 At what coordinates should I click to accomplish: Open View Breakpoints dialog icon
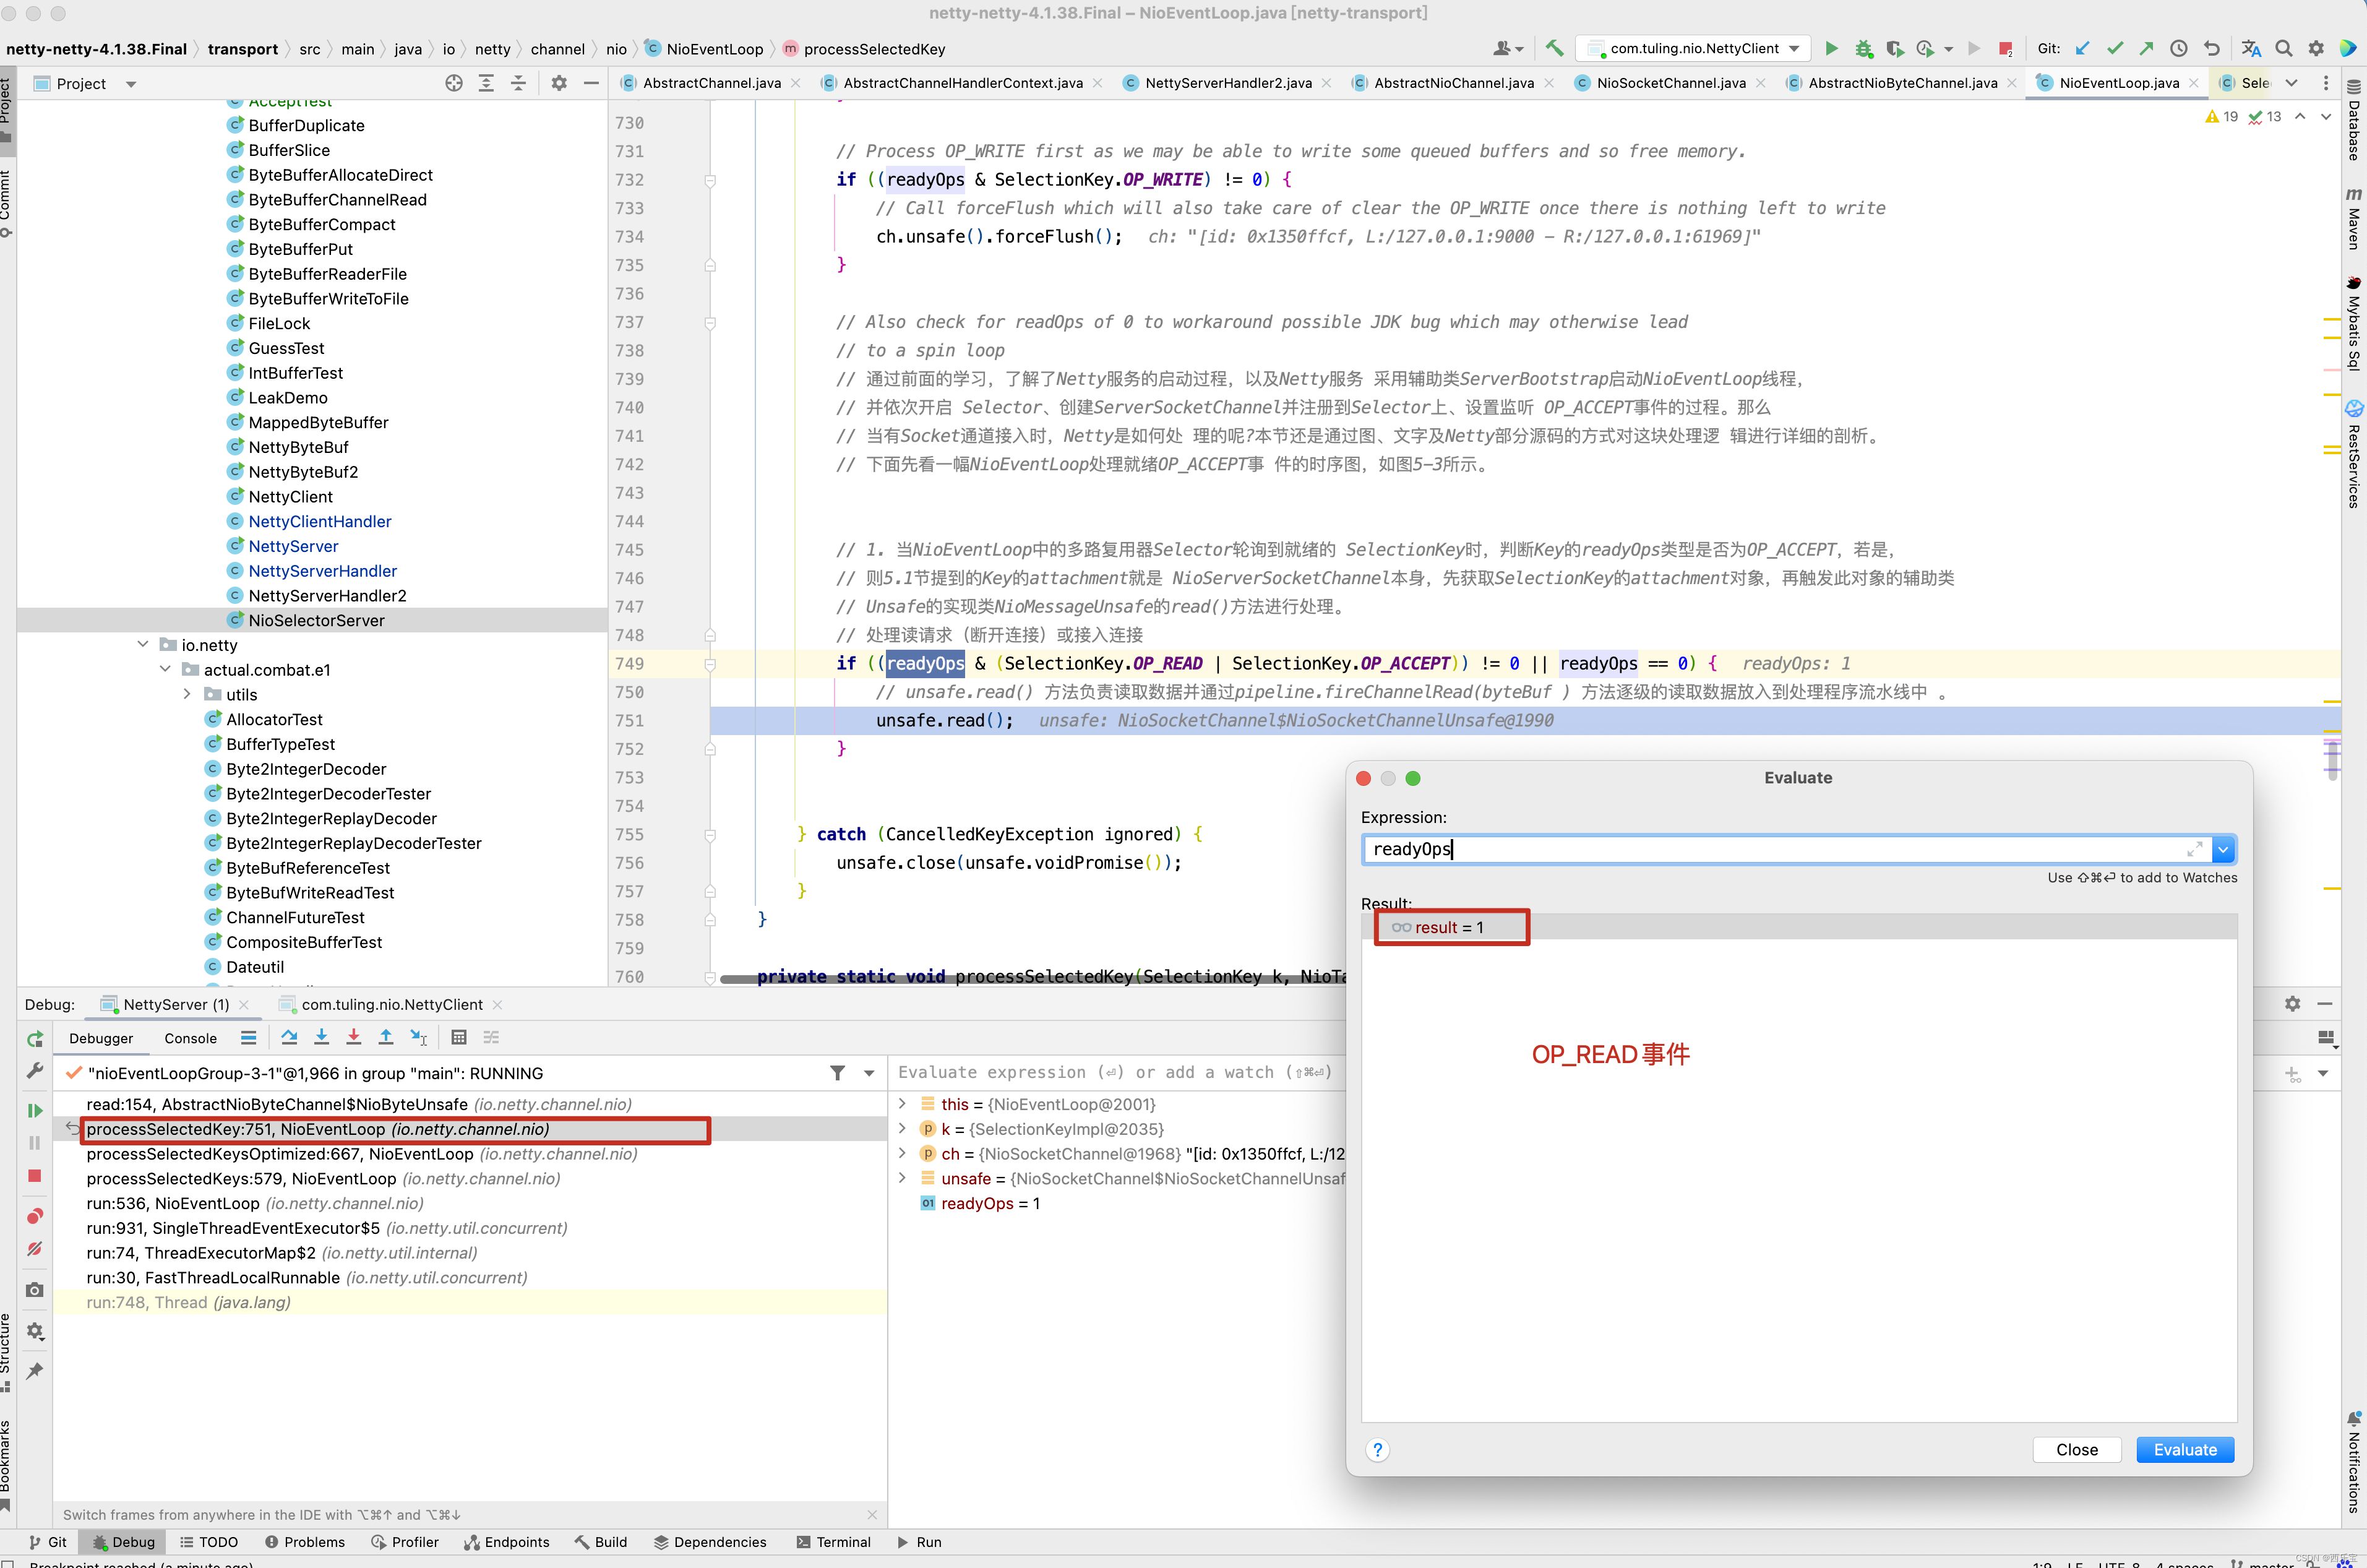tap(35, 1216)
